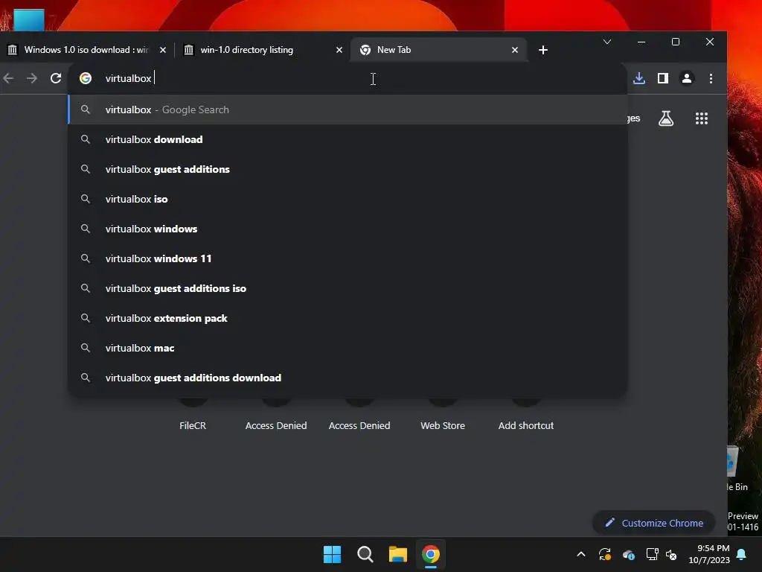Image resolution: width=762 pixels, height=572 pixels.
Task: Click the OneDrive cloud tray icon
Action: click(x=628, y=554)
